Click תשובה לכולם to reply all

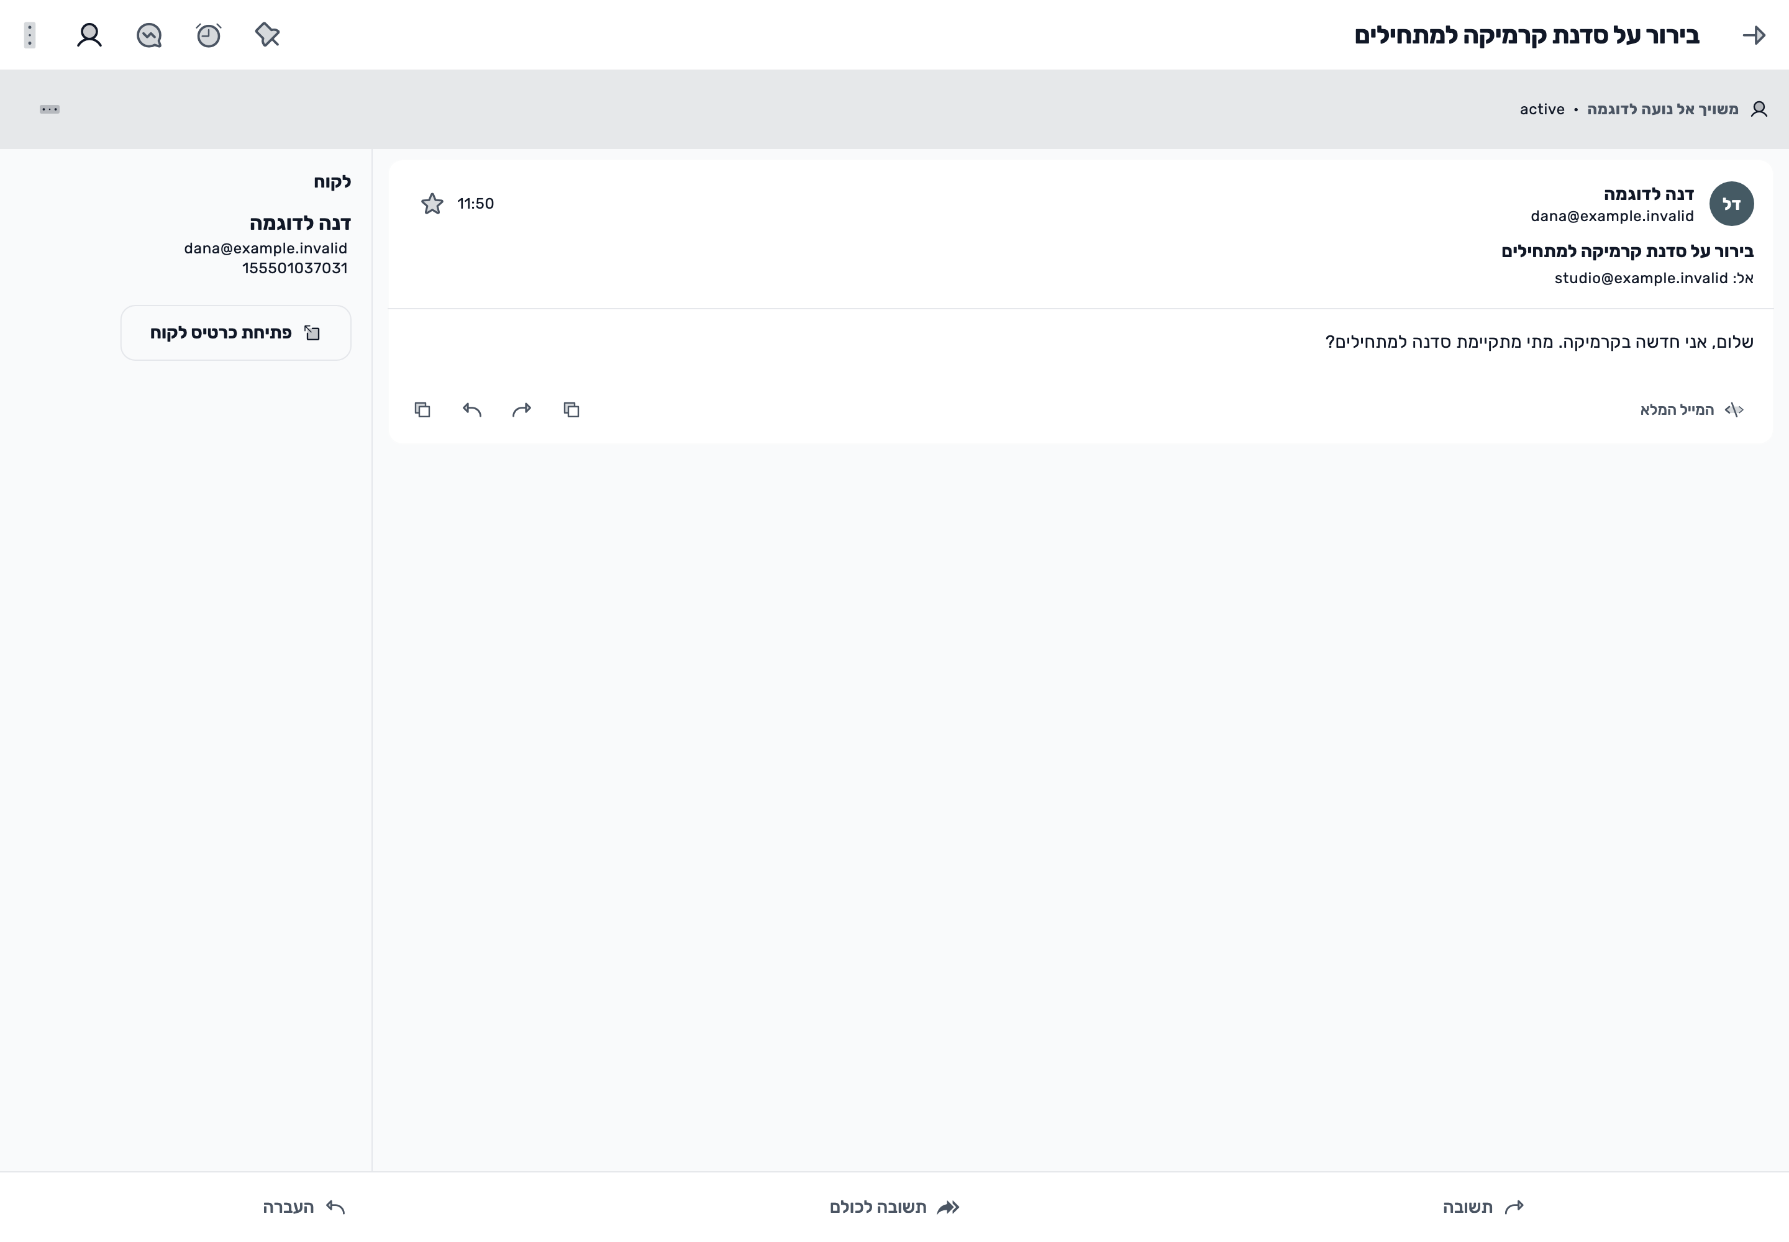coord(894,1207)
